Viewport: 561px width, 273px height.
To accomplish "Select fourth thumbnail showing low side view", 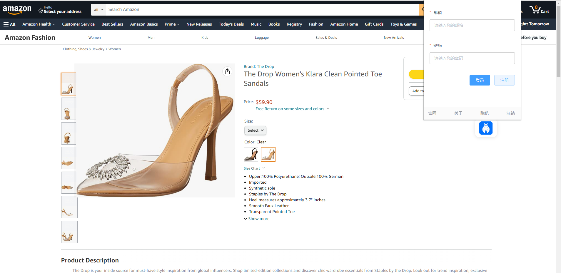I will pyautogui.click(x=69, y=158).
